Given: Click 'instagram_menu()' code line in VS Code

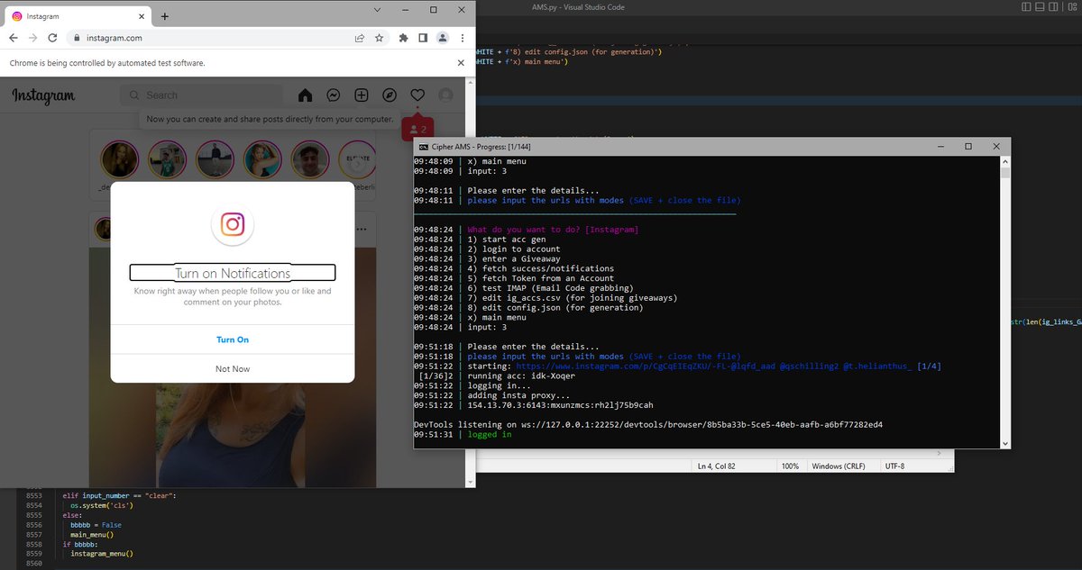Looking at the screenshot, I should tap(102, 554).
